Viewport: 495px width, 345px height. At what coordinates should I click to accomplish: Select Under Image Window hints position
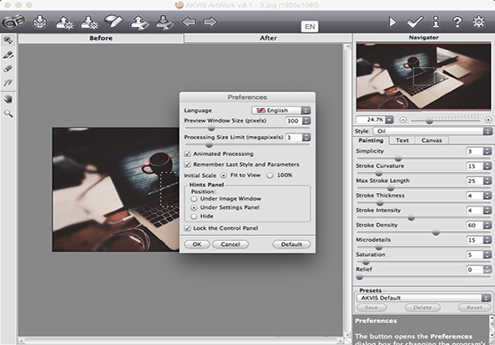tap(194, 199)
